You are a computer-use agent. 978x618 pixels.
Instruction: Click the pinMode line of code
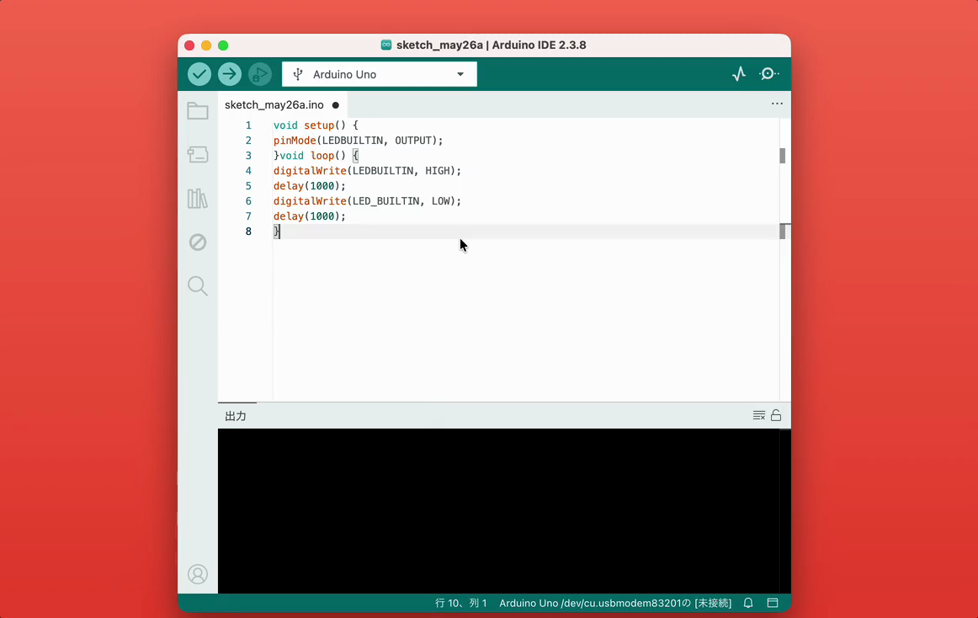(x=358, y=141)
